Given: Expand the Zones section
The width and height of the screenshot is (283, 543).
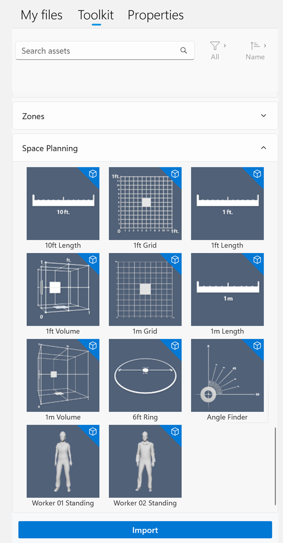Looking at the screenshot, I should coord(145,116).
